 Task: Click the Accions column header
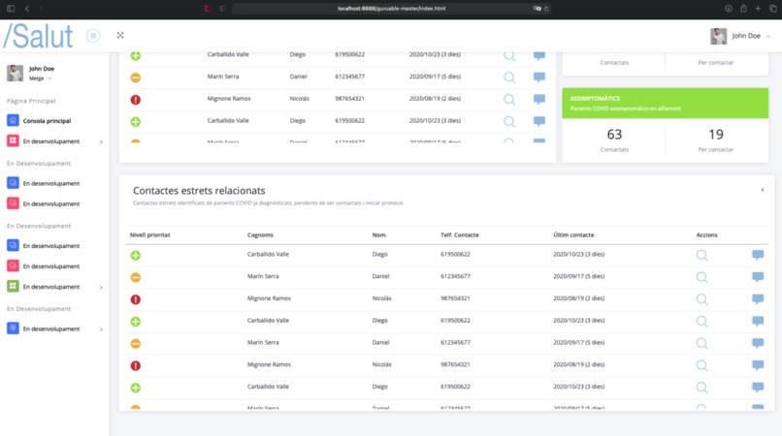click(706, 234)
